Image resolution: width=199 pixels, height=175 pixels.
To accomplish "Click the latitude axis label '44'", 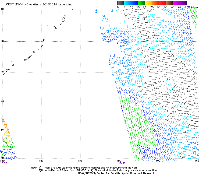I will 2,101.
